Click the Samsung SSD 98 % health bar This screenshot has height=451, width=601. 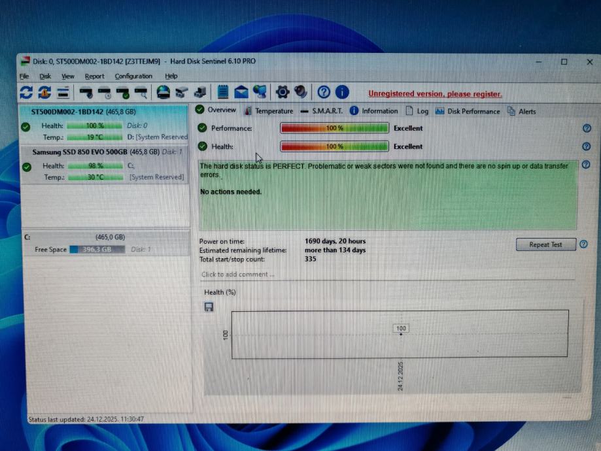[95, 166]
